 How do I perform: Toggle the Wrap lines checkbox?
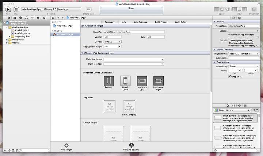pyautogui.click(x=229, y=76)
